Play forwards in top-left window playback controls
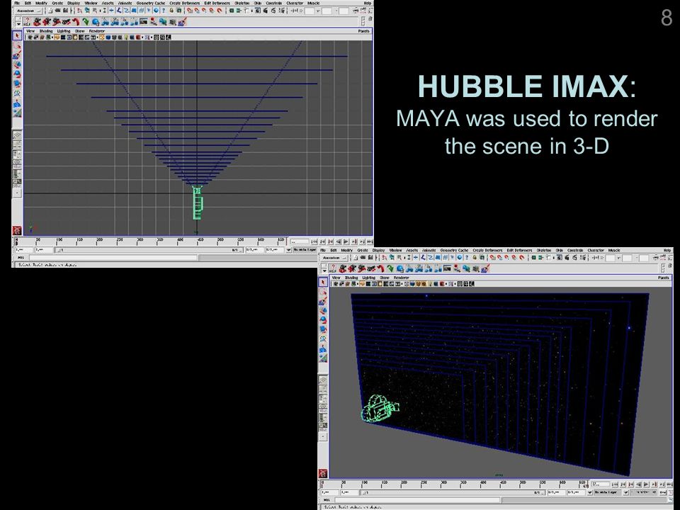The image size is (680, 510). pos(346,241)
